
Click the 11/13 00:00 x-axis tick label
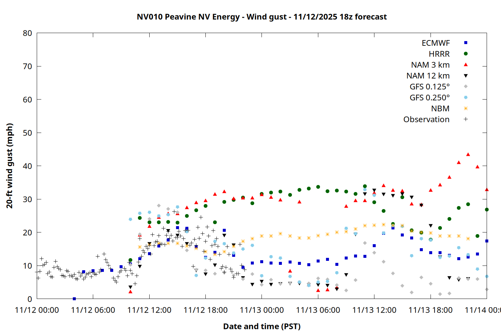click(262, 310)
